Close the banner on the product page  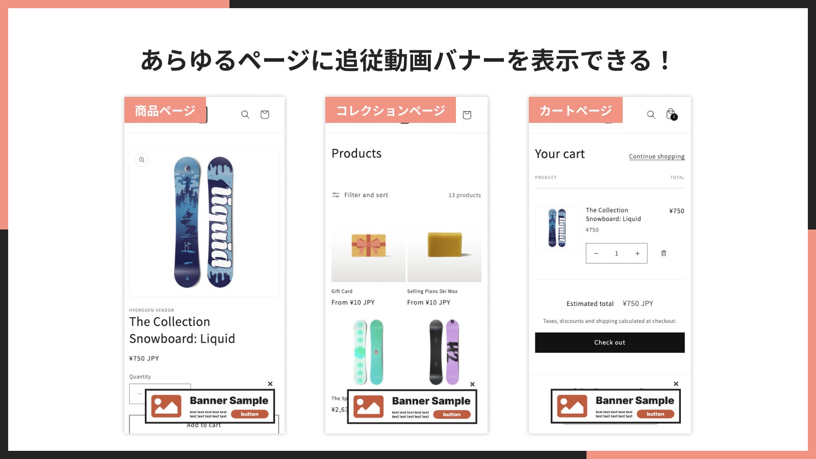[270, 384]
